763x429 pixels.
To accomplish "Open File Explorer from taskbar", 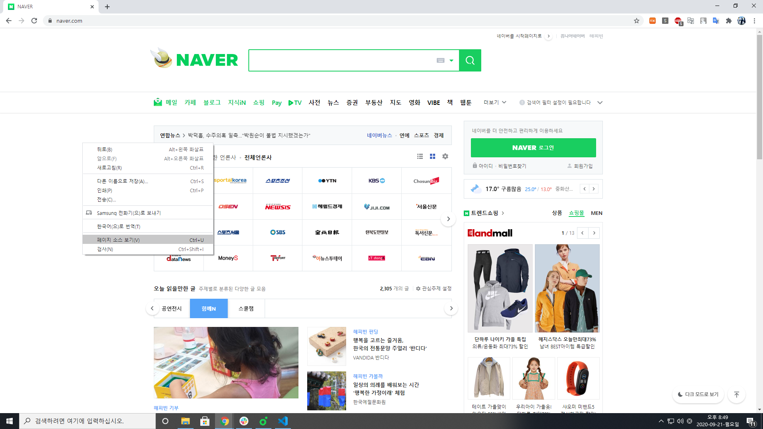I will tap(186, 421).
